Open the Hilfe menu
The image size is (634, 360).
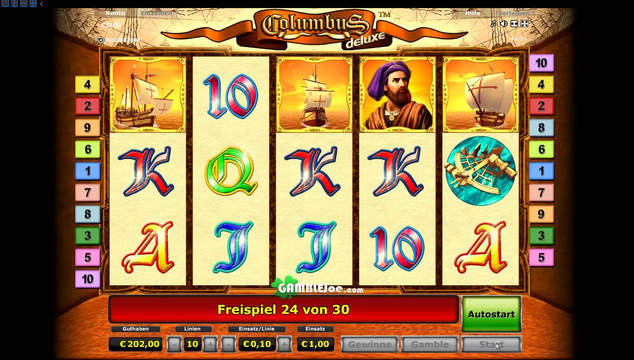(472, 13)
